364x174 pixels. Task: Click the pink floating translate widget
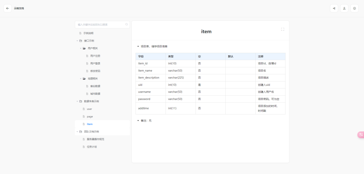361,135
